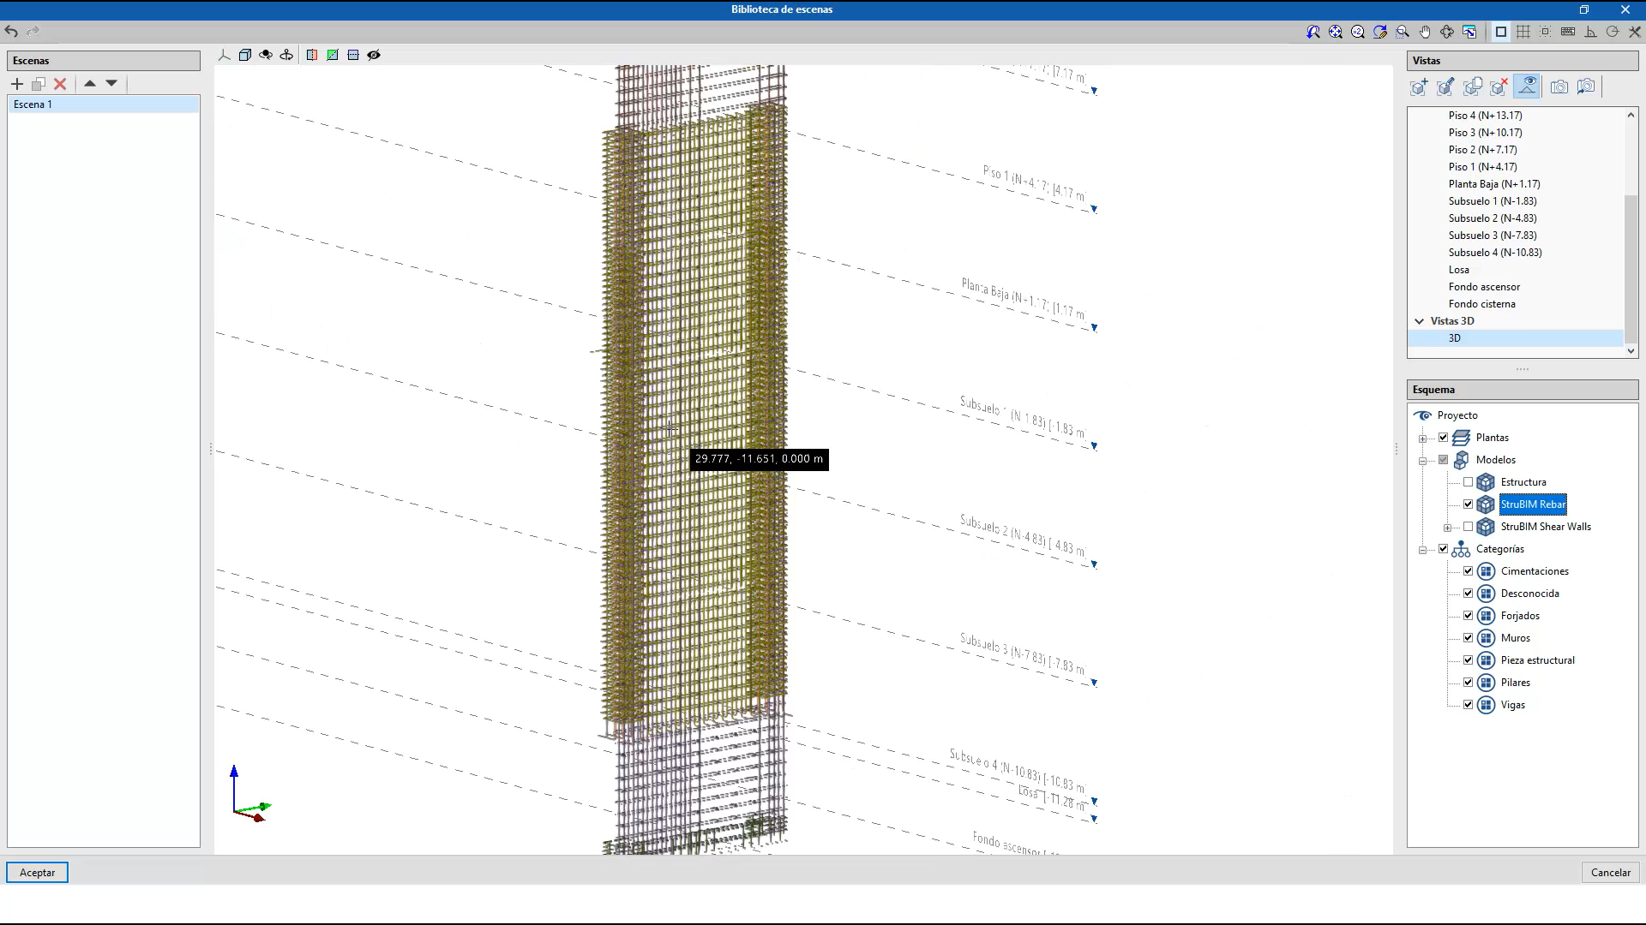
Task: Click the camera snapshot icon in Vistas
Action: pos(1559,87)
